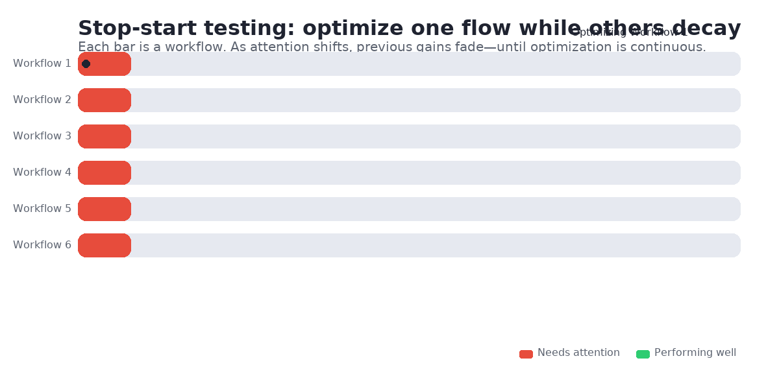The height and width of the screenshot is (389, 779).
Task: Select the Workflow 3 row label
Action: tap(42, 136)
